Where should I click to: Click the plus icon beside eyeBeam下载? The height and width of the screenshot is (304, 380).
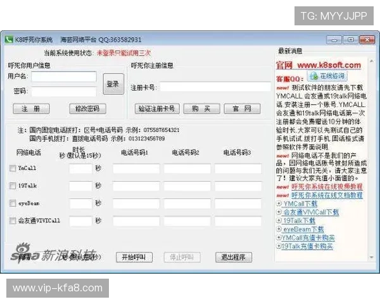(x=279, y=229)
